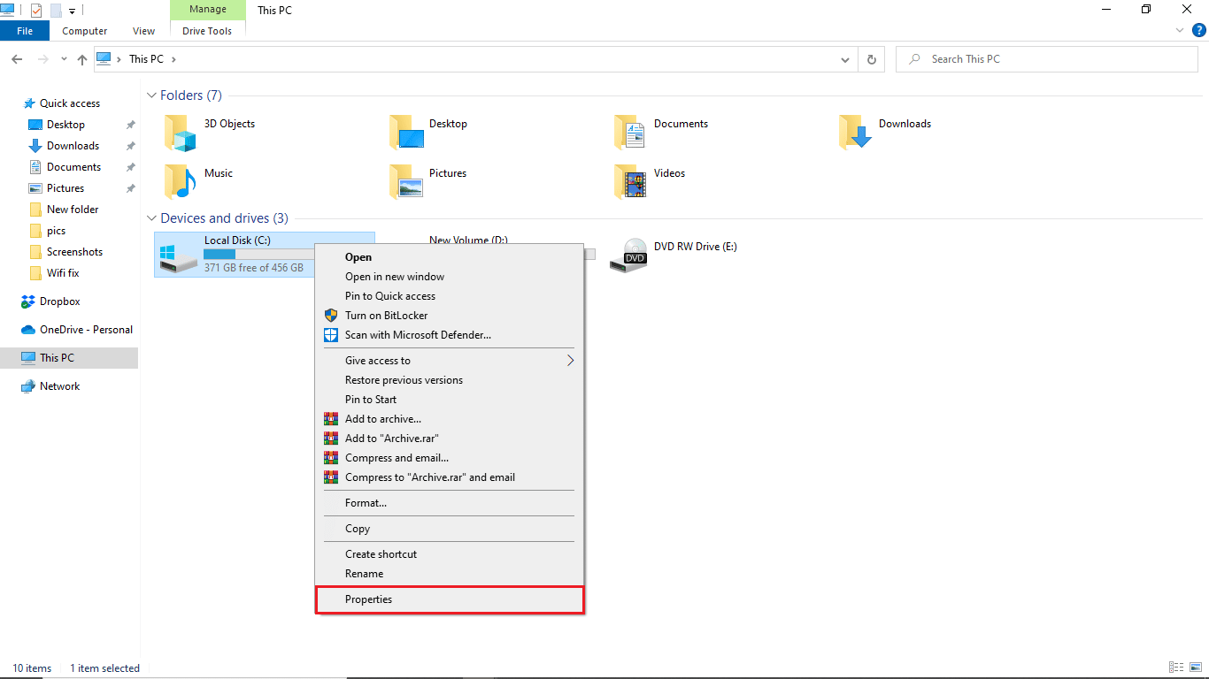The width and height of the screenshot is (1209, 679).
Task: Select the Documents folder icon in Folders
Action: pyautogui.click(x=630, y=133)
